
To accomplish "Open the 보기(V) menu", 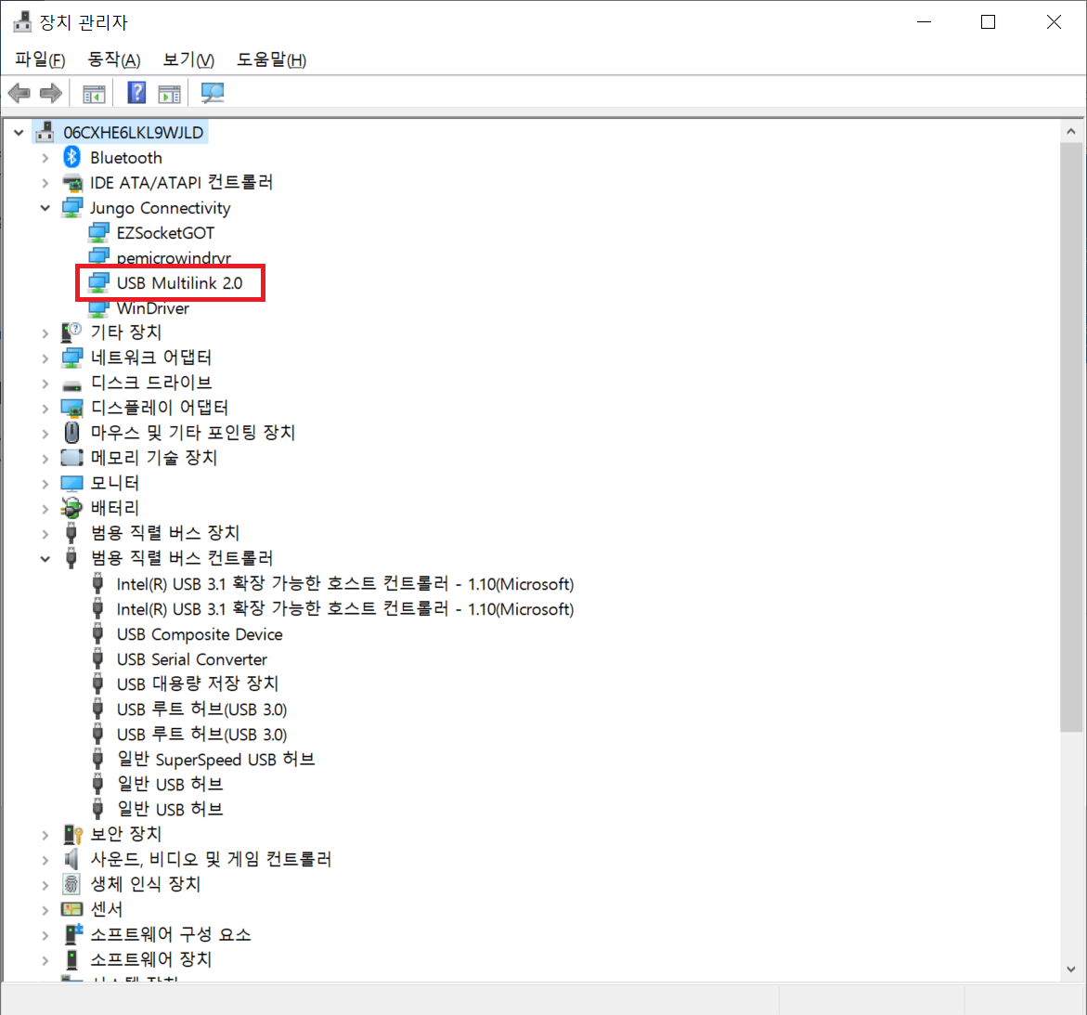I will click(x=187, y=59).
